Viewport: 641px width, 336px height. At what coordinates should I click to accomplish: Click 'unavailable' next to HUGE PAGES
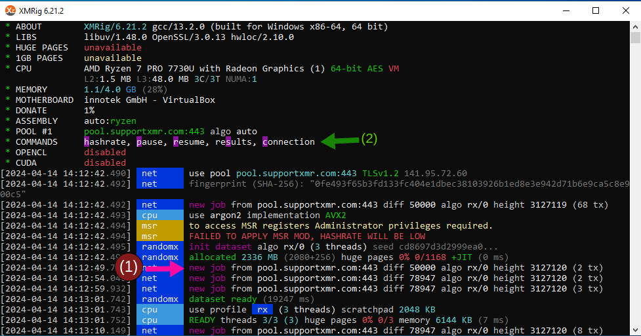113,48
